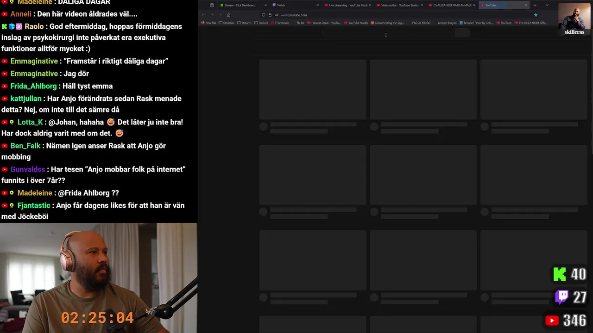
Task: Open The ONLY NODE STR bookmark
Action: pyautogui.click(x=530, y=23)
